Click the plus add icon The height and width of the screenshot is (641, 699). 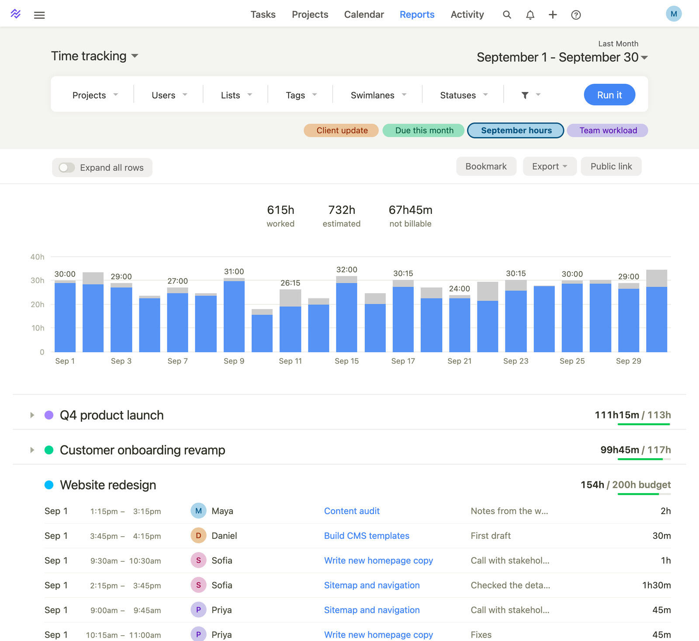[553, 15]
